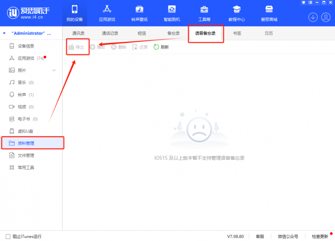Image resolution: width=335 pixels, height=241 pixels.
Task: Select 应用游戏 (74) in the sidebar
Action: 31,58
